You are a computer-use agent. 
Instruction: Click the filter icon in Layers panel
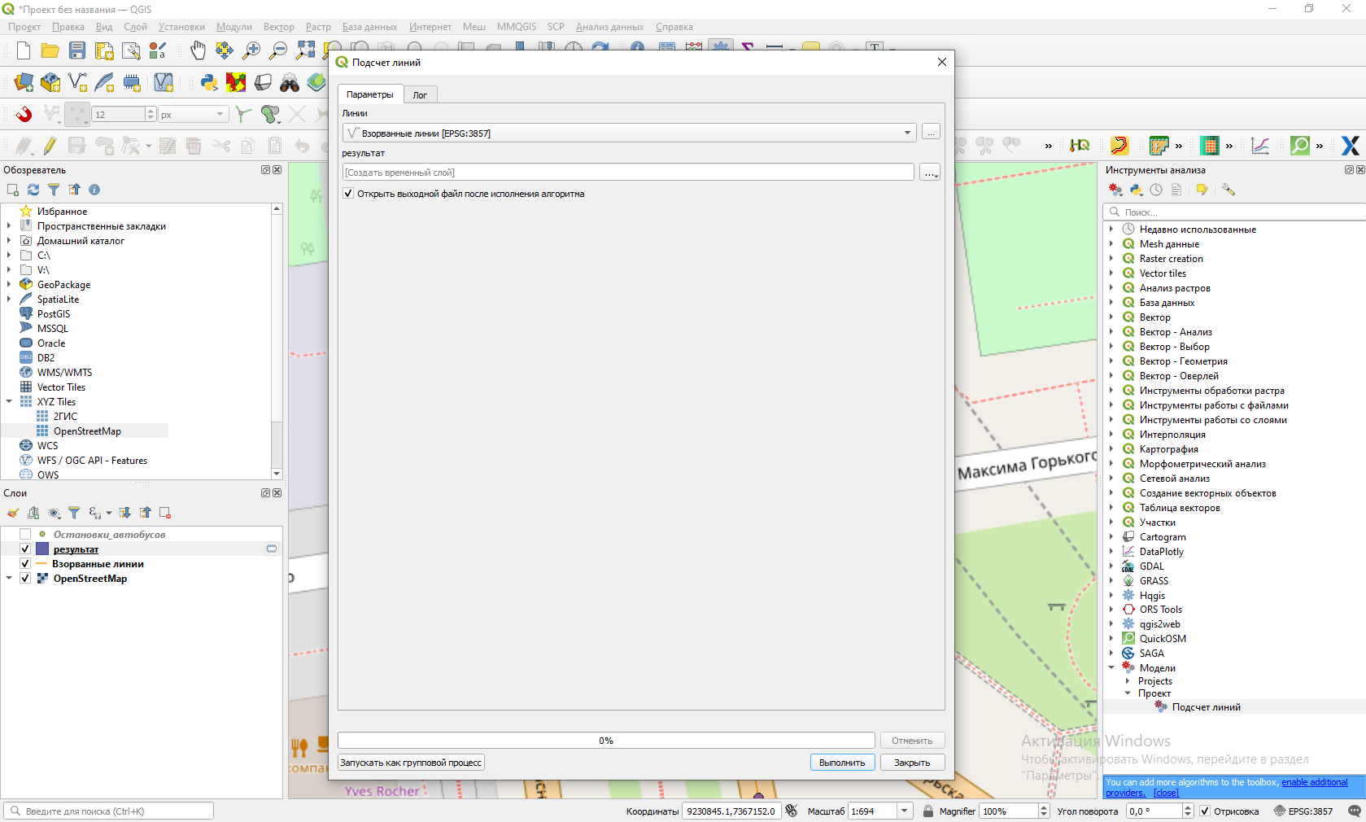[x=74, y=513]
